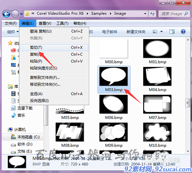Viewport: 192px width, 173px height.
Task: Open the 查看(V) menu
Action: click(45, 23)
